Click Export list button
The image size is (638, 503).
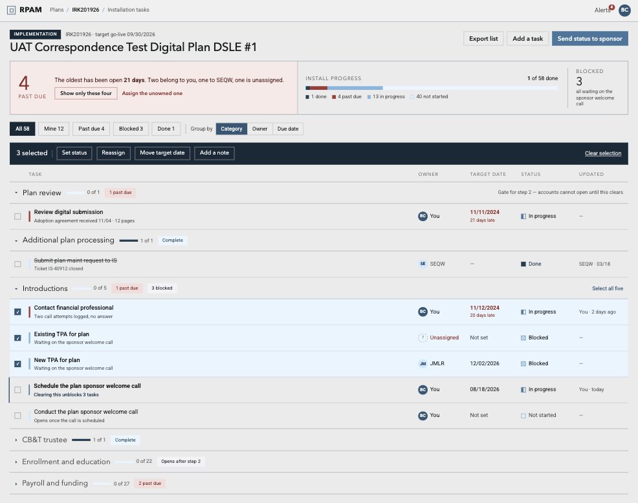click(x=483, y=39)
